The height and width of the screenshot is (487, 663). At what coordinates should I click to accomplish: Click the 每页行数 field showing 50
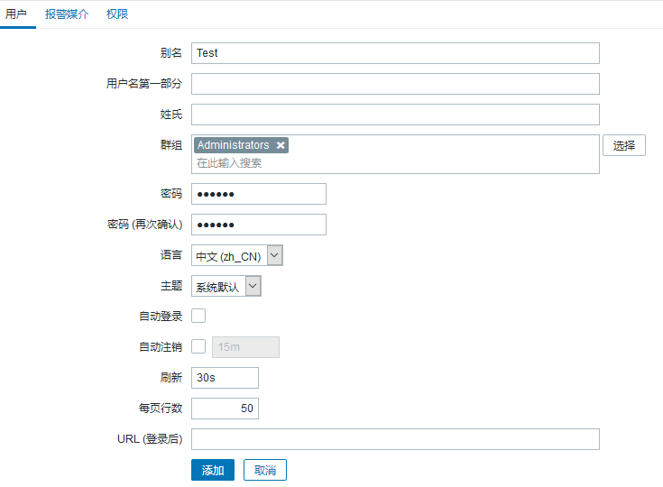coord(225,409)
